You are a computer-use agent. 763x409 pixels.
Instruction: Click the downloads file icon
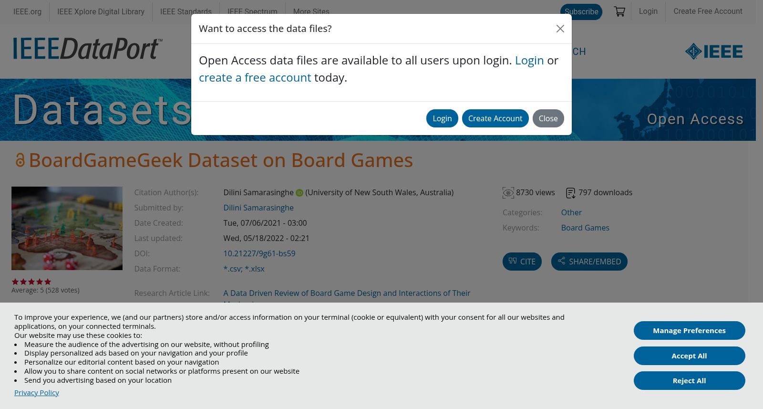[x=571, y=193]
